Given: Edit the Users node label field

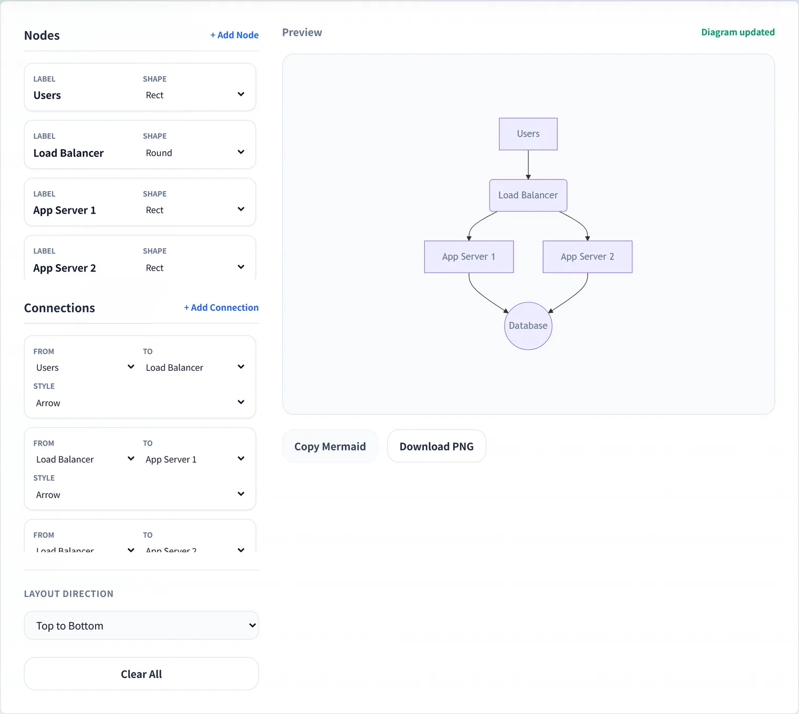Looking at the screenshot, I should point(84,95).
